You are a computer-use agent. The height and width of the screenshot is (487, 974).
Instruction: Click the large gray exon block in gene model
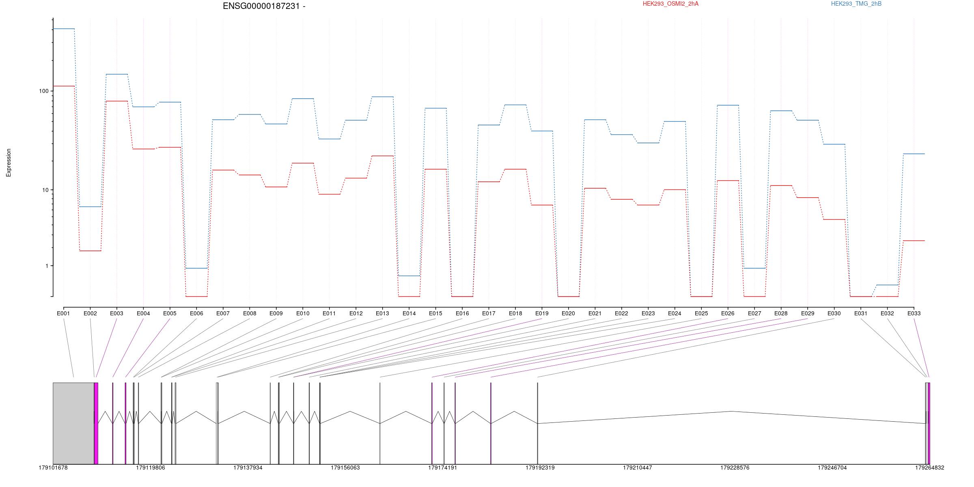click(73, 423)
